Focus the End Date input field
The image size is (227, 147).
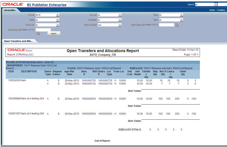coord(43,30)
